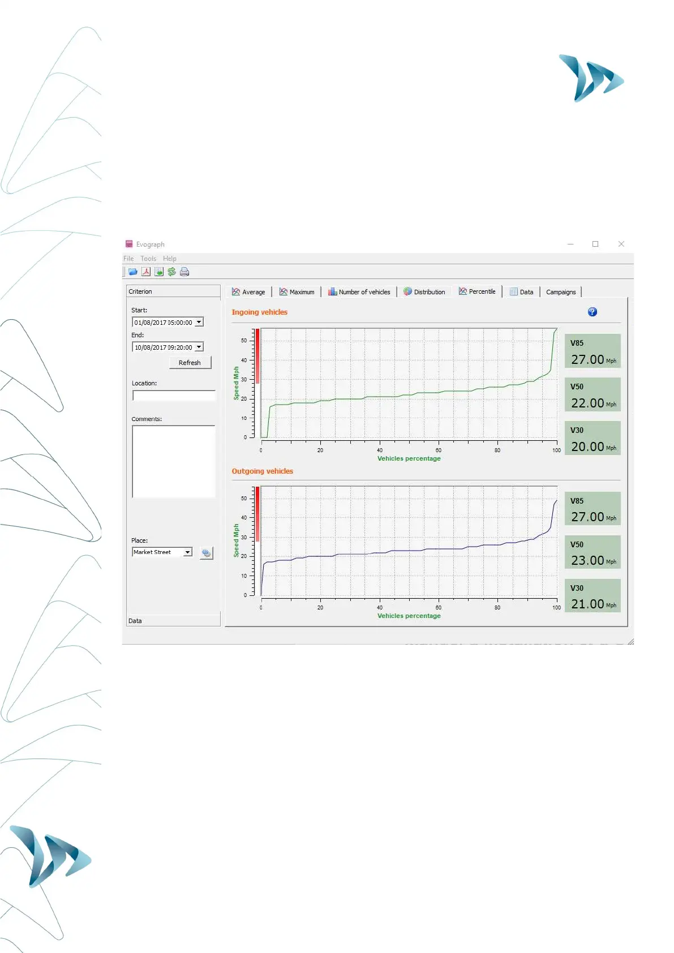Click the Refresh button

[190, 363]
